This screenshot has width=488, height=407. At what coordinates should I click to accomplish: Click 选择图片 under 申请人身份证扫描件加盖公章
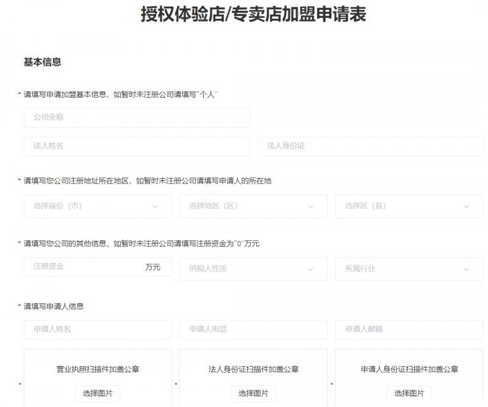click(x=409, y=394)
